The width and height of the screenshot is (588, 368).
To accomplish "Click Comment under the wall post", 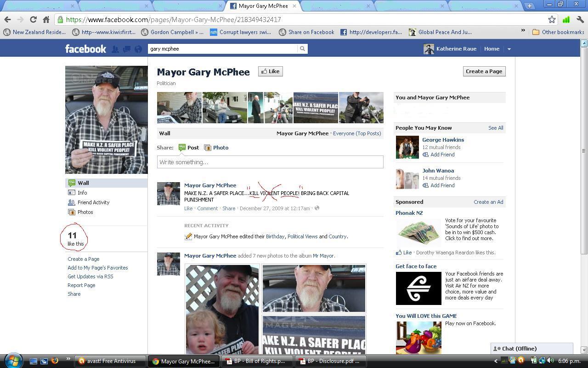I will [207, 208].
